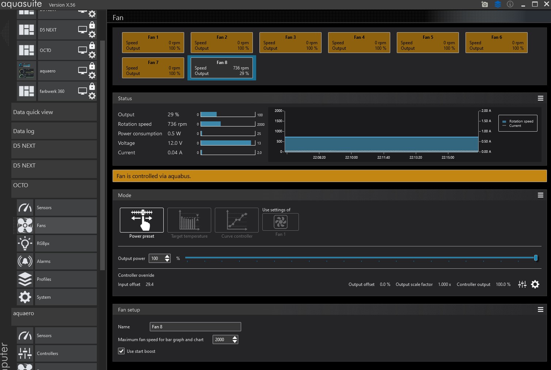Expand the Data log section
The width and height of the screenshot is (551, 370).
54,131
